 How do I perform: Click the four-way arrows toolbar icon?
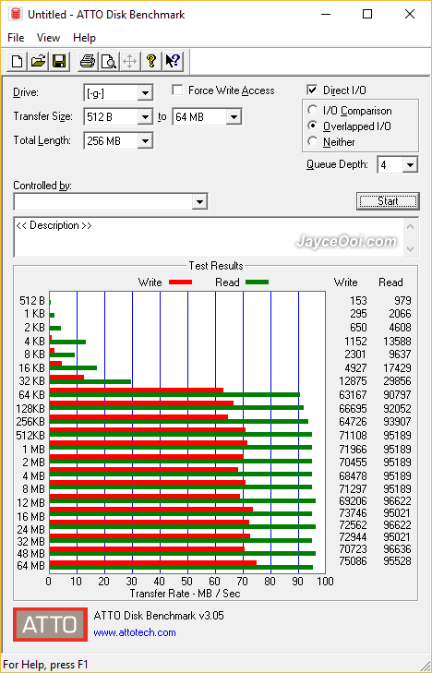coord(129,61)
